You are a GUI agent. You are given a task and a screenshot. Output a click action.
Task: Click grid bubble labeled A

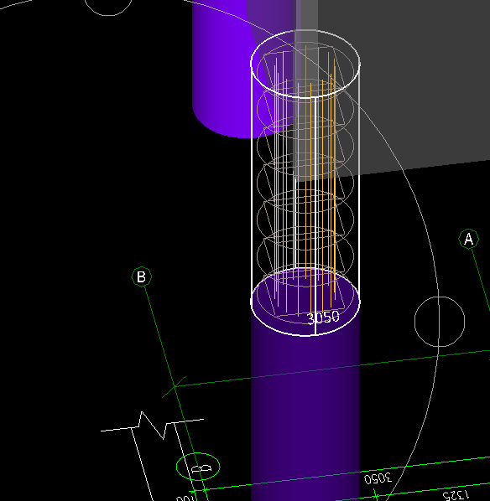pyautogui.click(x=468, y=239)
